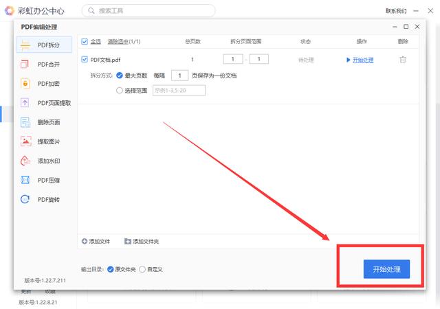Click the 总页数 column header
The height and width of the screenshot is (309, 440).
(192, 41)
